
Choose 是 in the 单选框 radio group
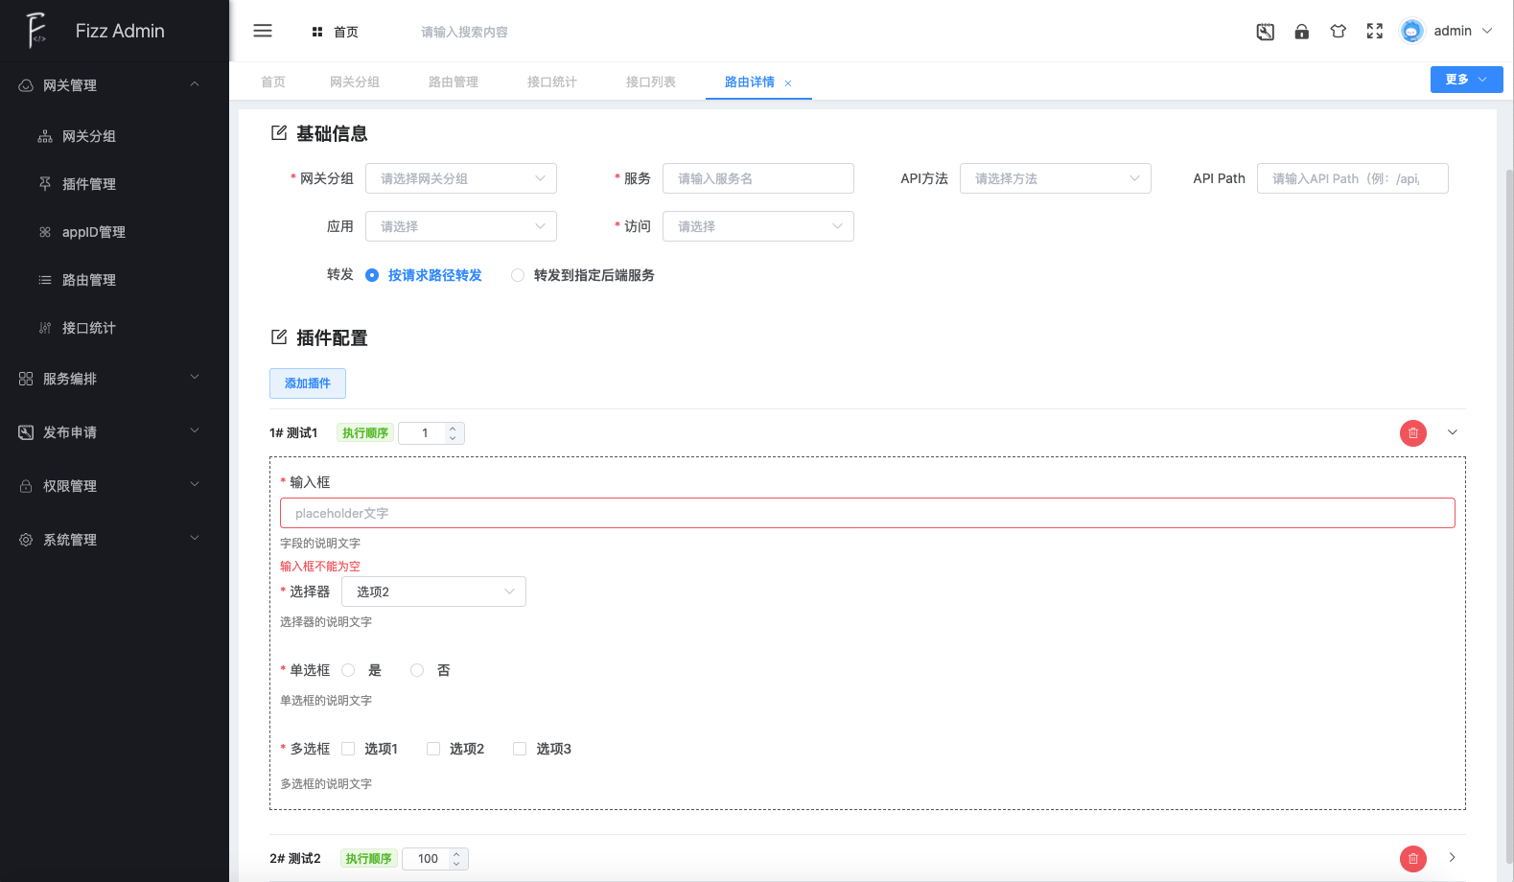click(349, 670)
